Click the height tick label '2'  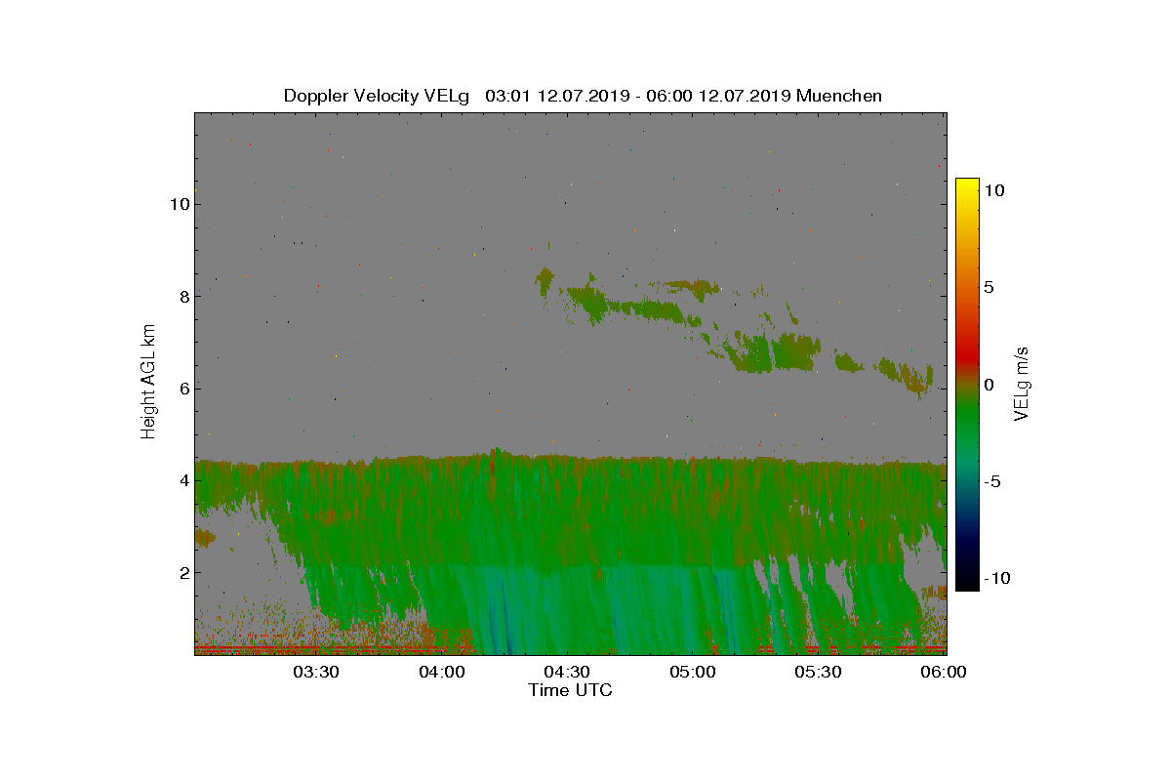(x=182, y=572)
